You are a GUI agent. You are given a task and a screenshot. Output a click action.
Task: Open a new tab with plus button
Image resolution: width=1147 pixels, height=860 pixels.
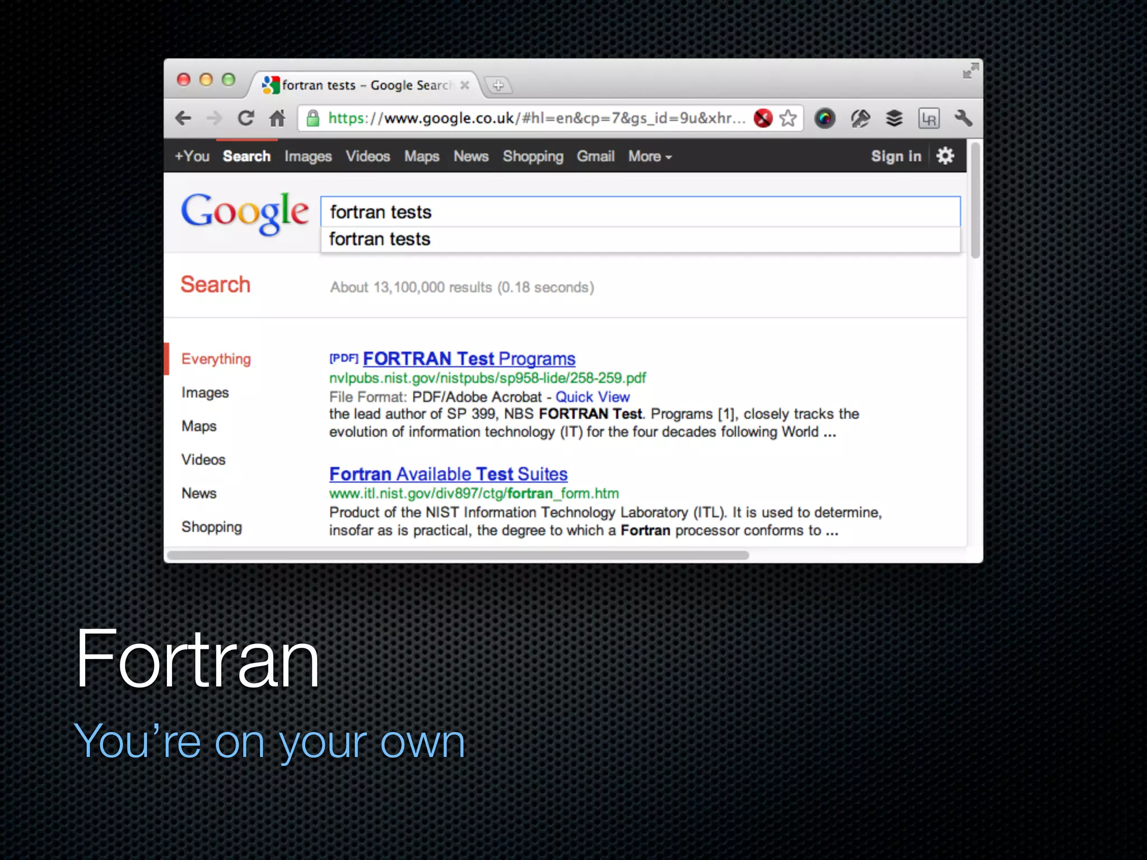pos(498,85)
